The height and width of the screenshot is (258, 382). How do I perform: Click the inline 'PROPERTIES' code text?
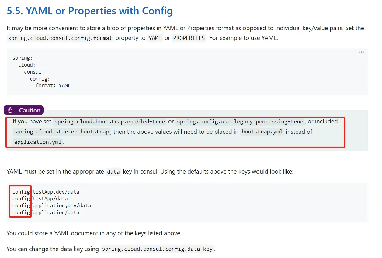(x=189, y=38)
